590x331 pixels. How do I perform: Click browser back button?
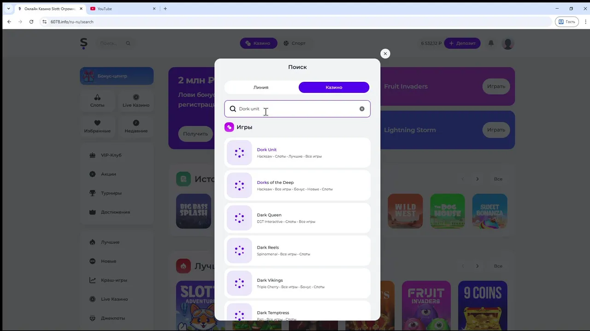[x=9, y=22]
